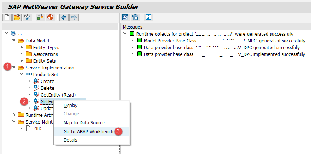Click the Runtime objects generated successfully message
Screen dimensions: 311x154
(215, 34)
